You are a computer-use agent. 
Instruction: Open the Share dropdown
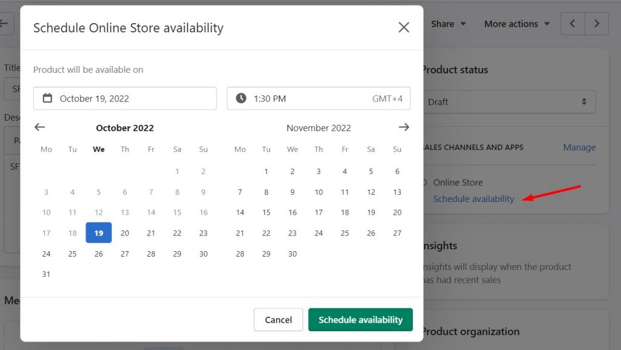[448, 24]
